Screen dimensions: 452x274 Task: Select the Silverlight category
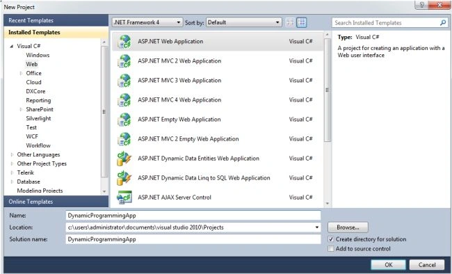(38, 118)
